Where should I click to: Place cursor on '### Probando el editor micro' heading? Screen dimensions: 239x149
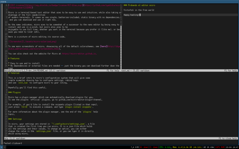click(139, 5)
